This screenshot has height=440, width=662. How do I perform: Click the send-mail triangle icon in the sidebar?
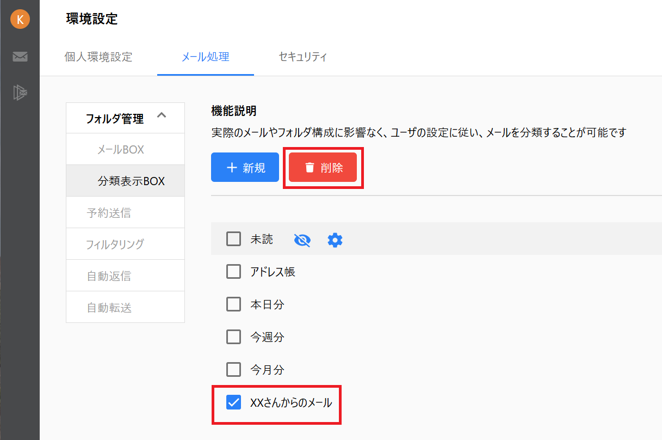coord(20,93)
